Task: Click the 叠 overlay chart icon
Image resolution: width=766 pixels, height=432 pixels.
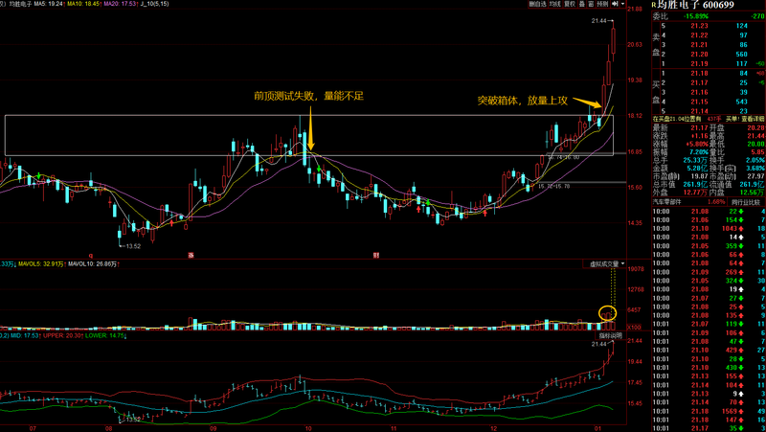Action: [584, 4]
